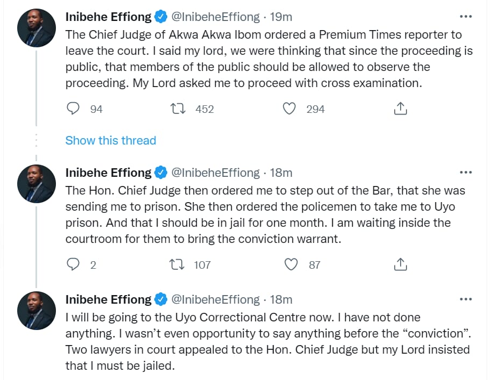Click the reply icon showing 2 replies

[x=73, y=264]
